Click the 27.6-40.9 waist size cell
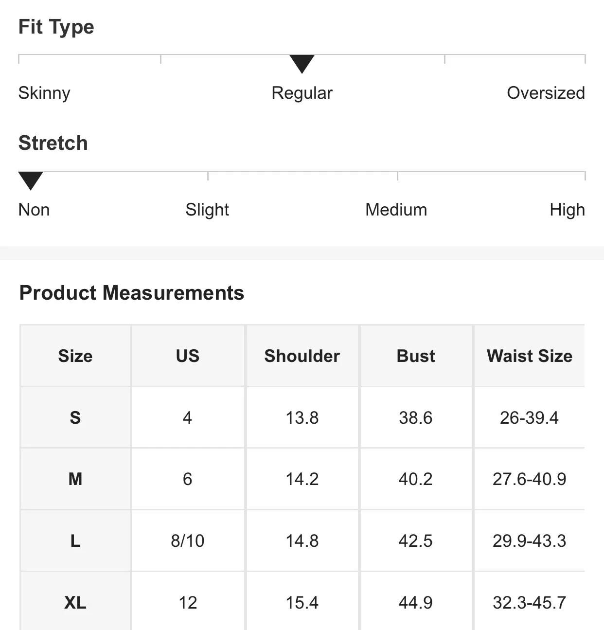This screenshot has width=604, height=630. click(530, 479)
